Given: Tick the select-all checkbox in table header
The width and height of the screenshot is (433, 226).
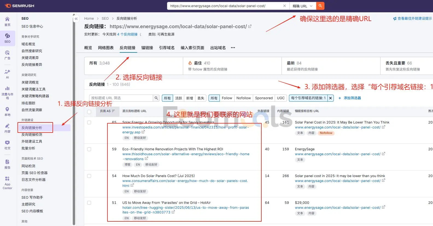Looking at the screenshot, I should 89,112.
